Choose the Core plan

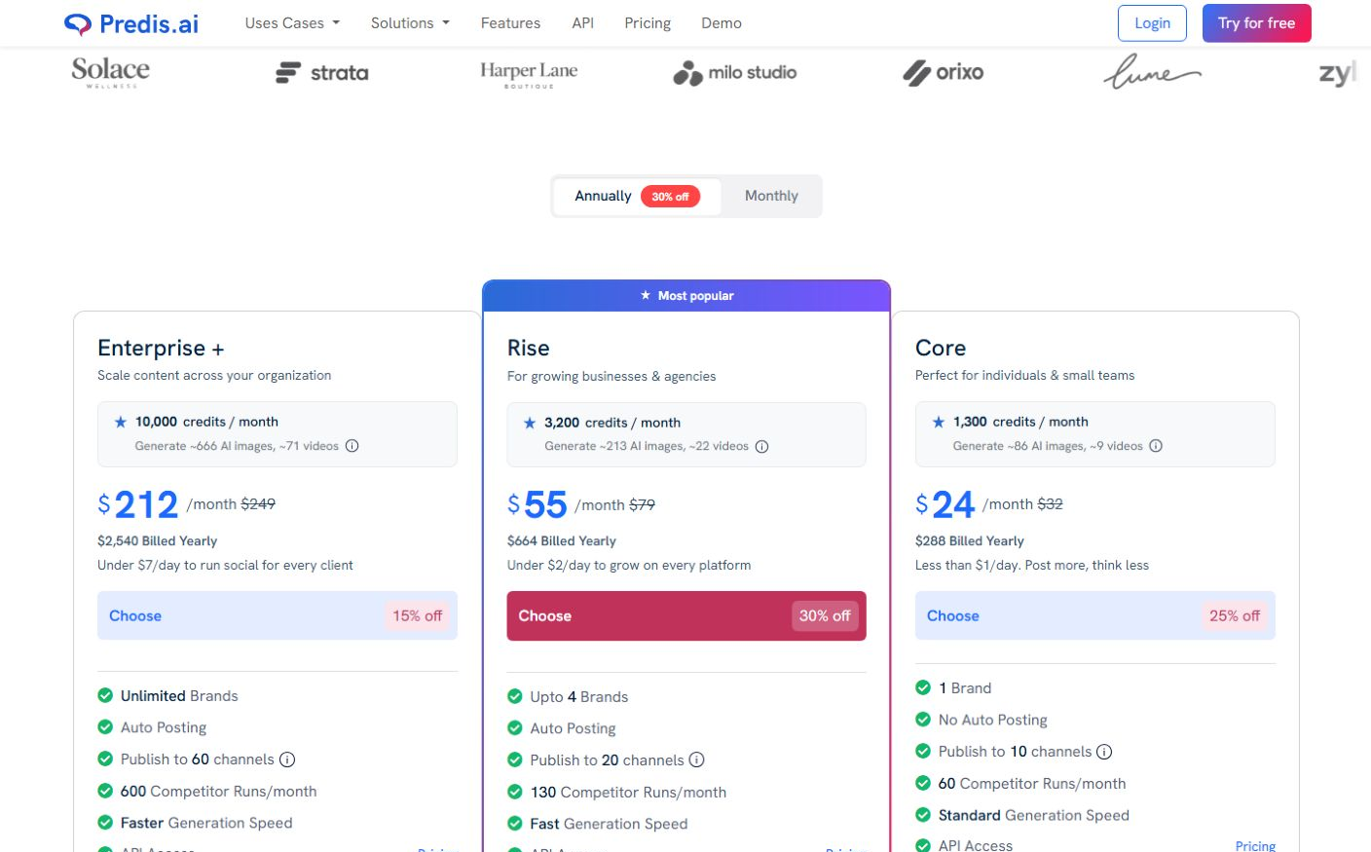(1095, 615)
